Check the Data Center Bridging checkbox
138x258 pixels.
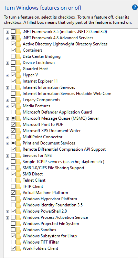13,56
